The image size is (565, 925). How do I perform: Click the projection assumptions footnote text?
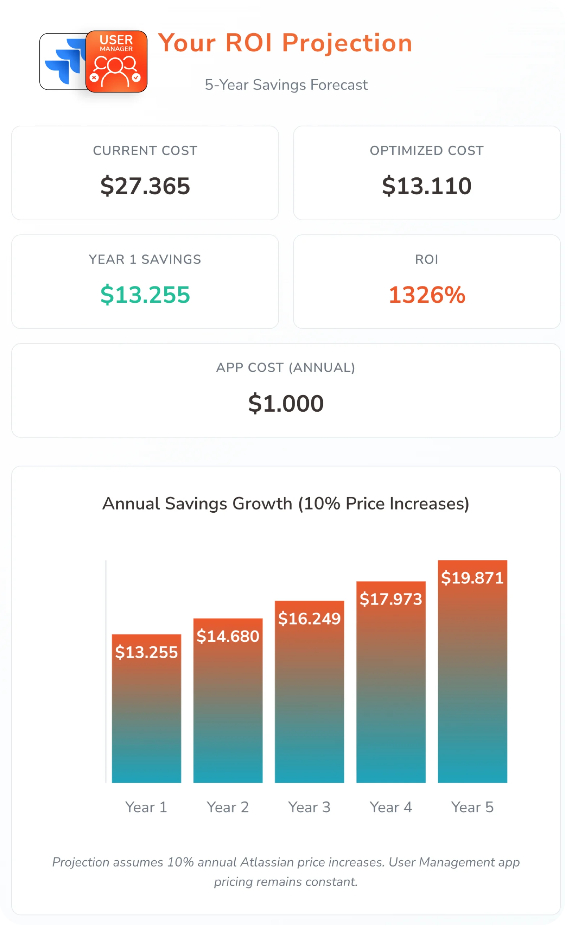click(286, 872)
